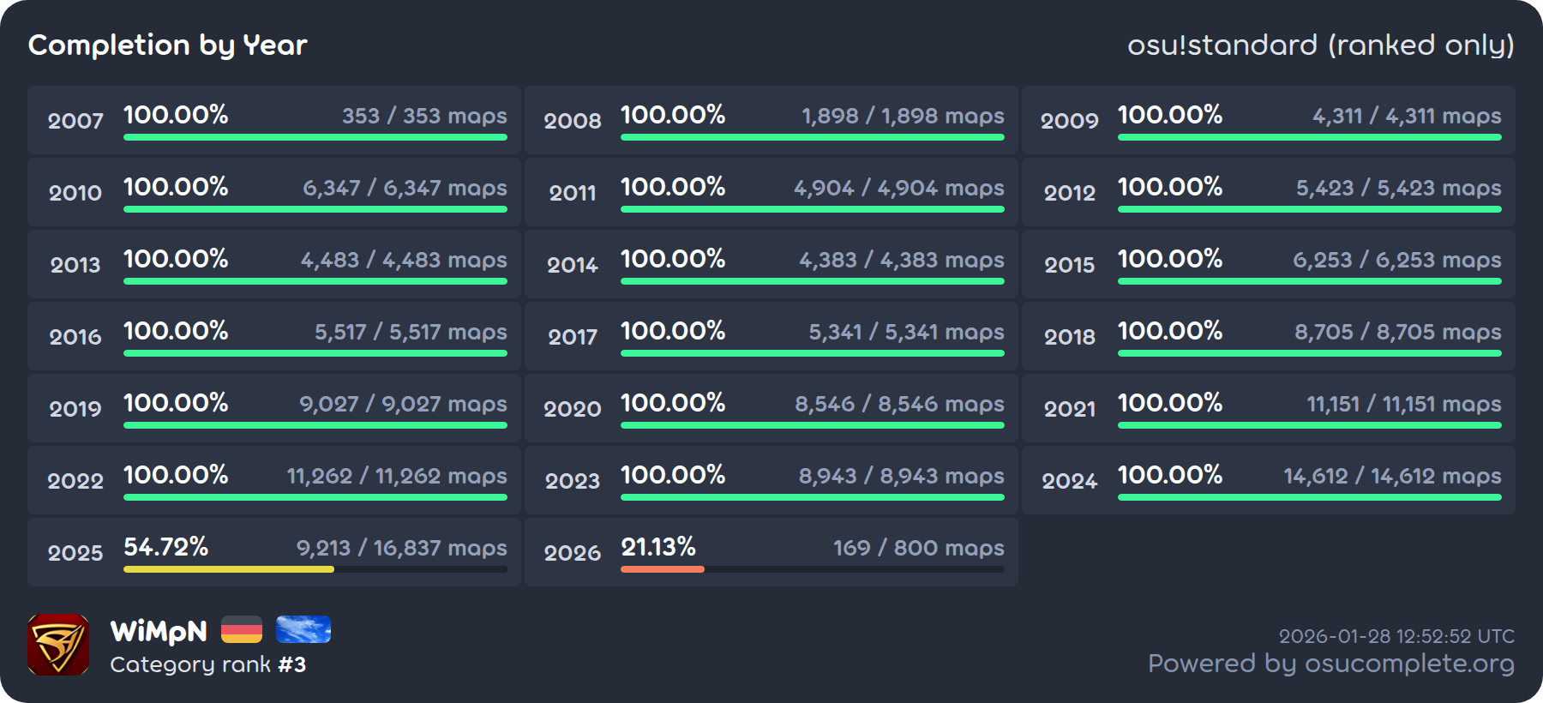Click the 9,213 / 16,837 maps count
This screenshot has height=703, width=1543.
click(401, 548)
